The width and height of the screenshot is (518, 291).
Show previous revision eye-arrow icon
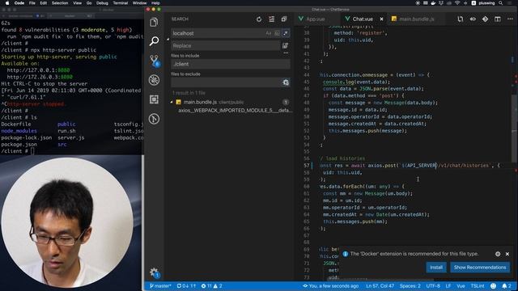(x=473, y=19)
